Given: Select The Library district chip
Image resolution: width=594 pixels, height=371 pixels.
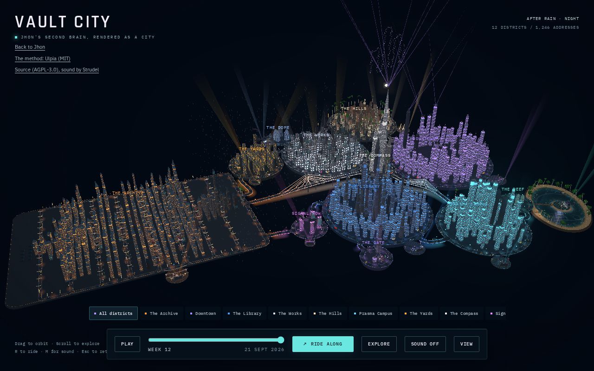Looking at the screenshot, I should 245,313.
